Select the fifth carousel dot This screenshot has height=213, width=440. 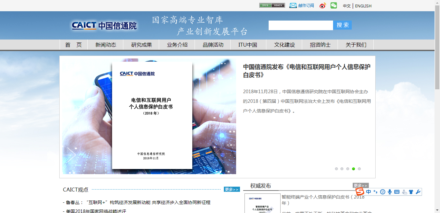[x=359, y=169]
